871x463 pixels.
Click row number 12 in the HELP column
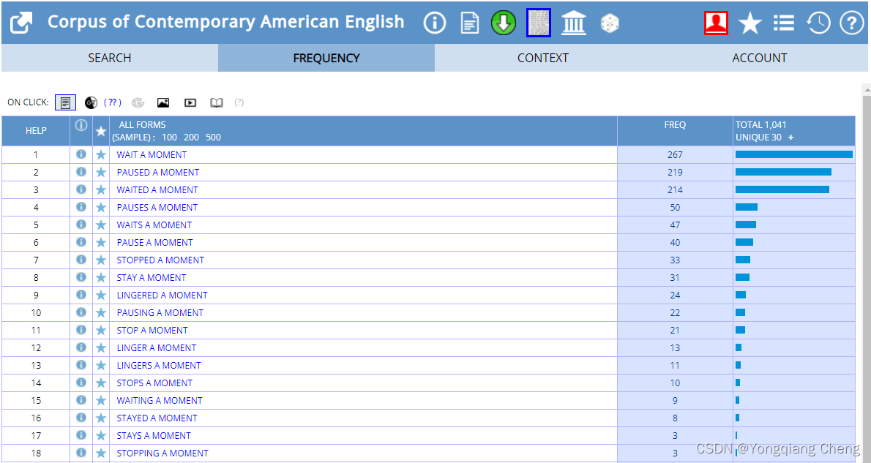pyautogui.click(x=36, y=347)
